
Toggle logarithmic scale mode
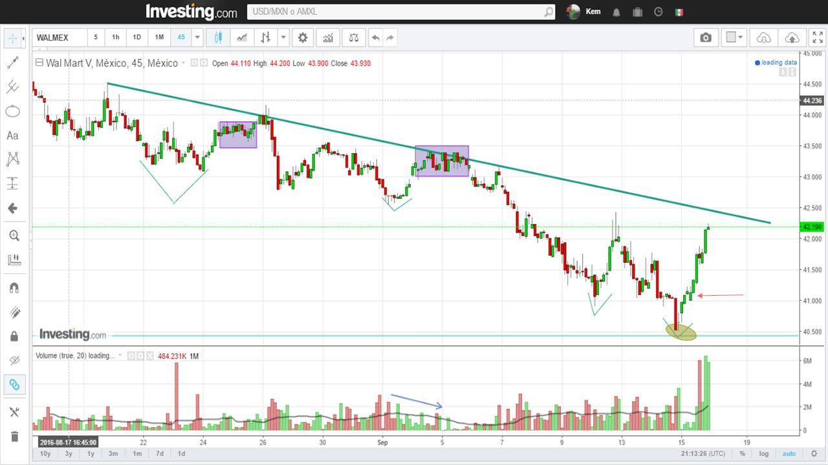(764, 453)
